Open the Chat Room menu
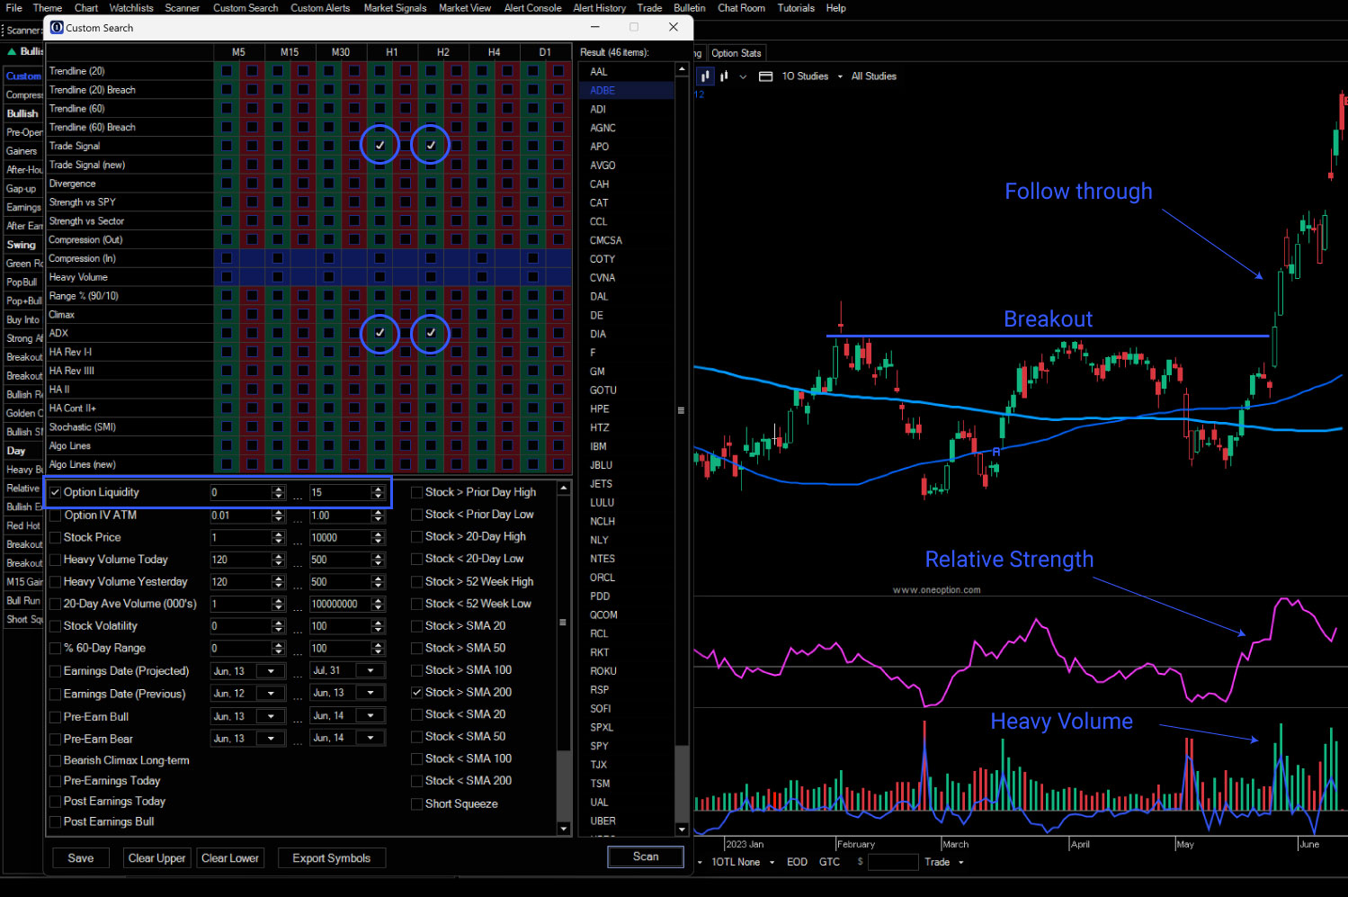Viewport: 1348px width, 897px height. (x=740, y=8)
